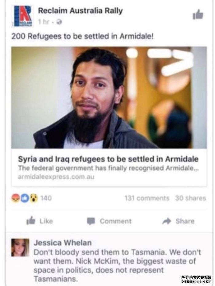Open Jessica Whelan's profile picture
Screen dimensions: 215x286
pos(20,248)
